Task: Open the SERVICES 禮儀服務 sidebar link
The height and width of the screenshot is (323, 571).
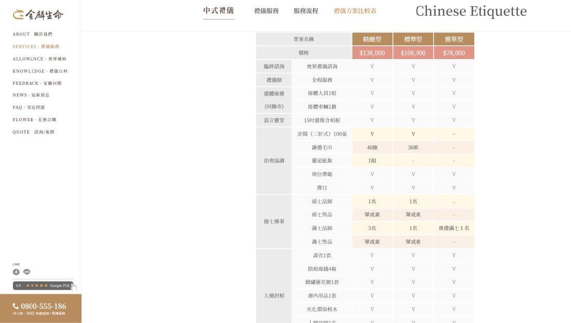Action: point(37,46)
